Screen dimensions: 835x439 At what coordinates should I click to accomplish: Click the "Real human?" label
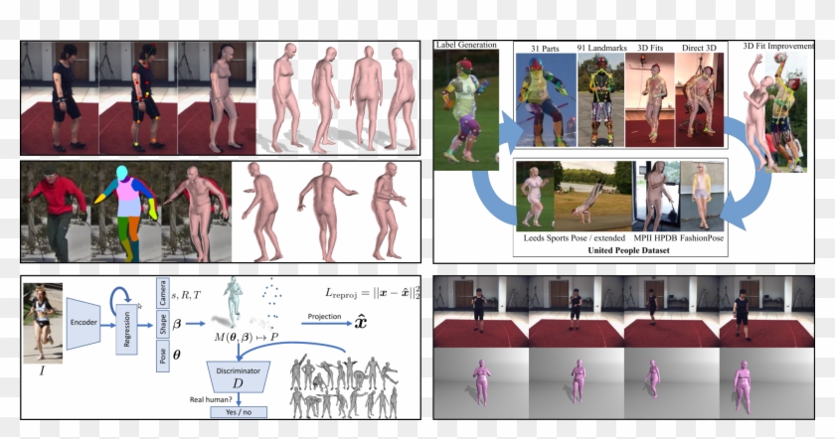(x=211, y=399)
